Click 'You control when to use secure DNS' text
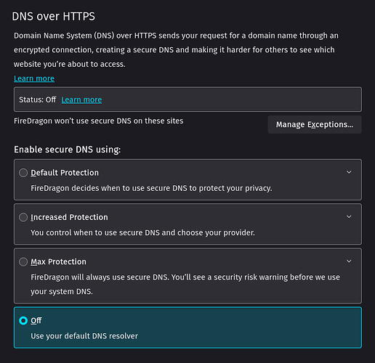375x363 pixels. point(142,232)
